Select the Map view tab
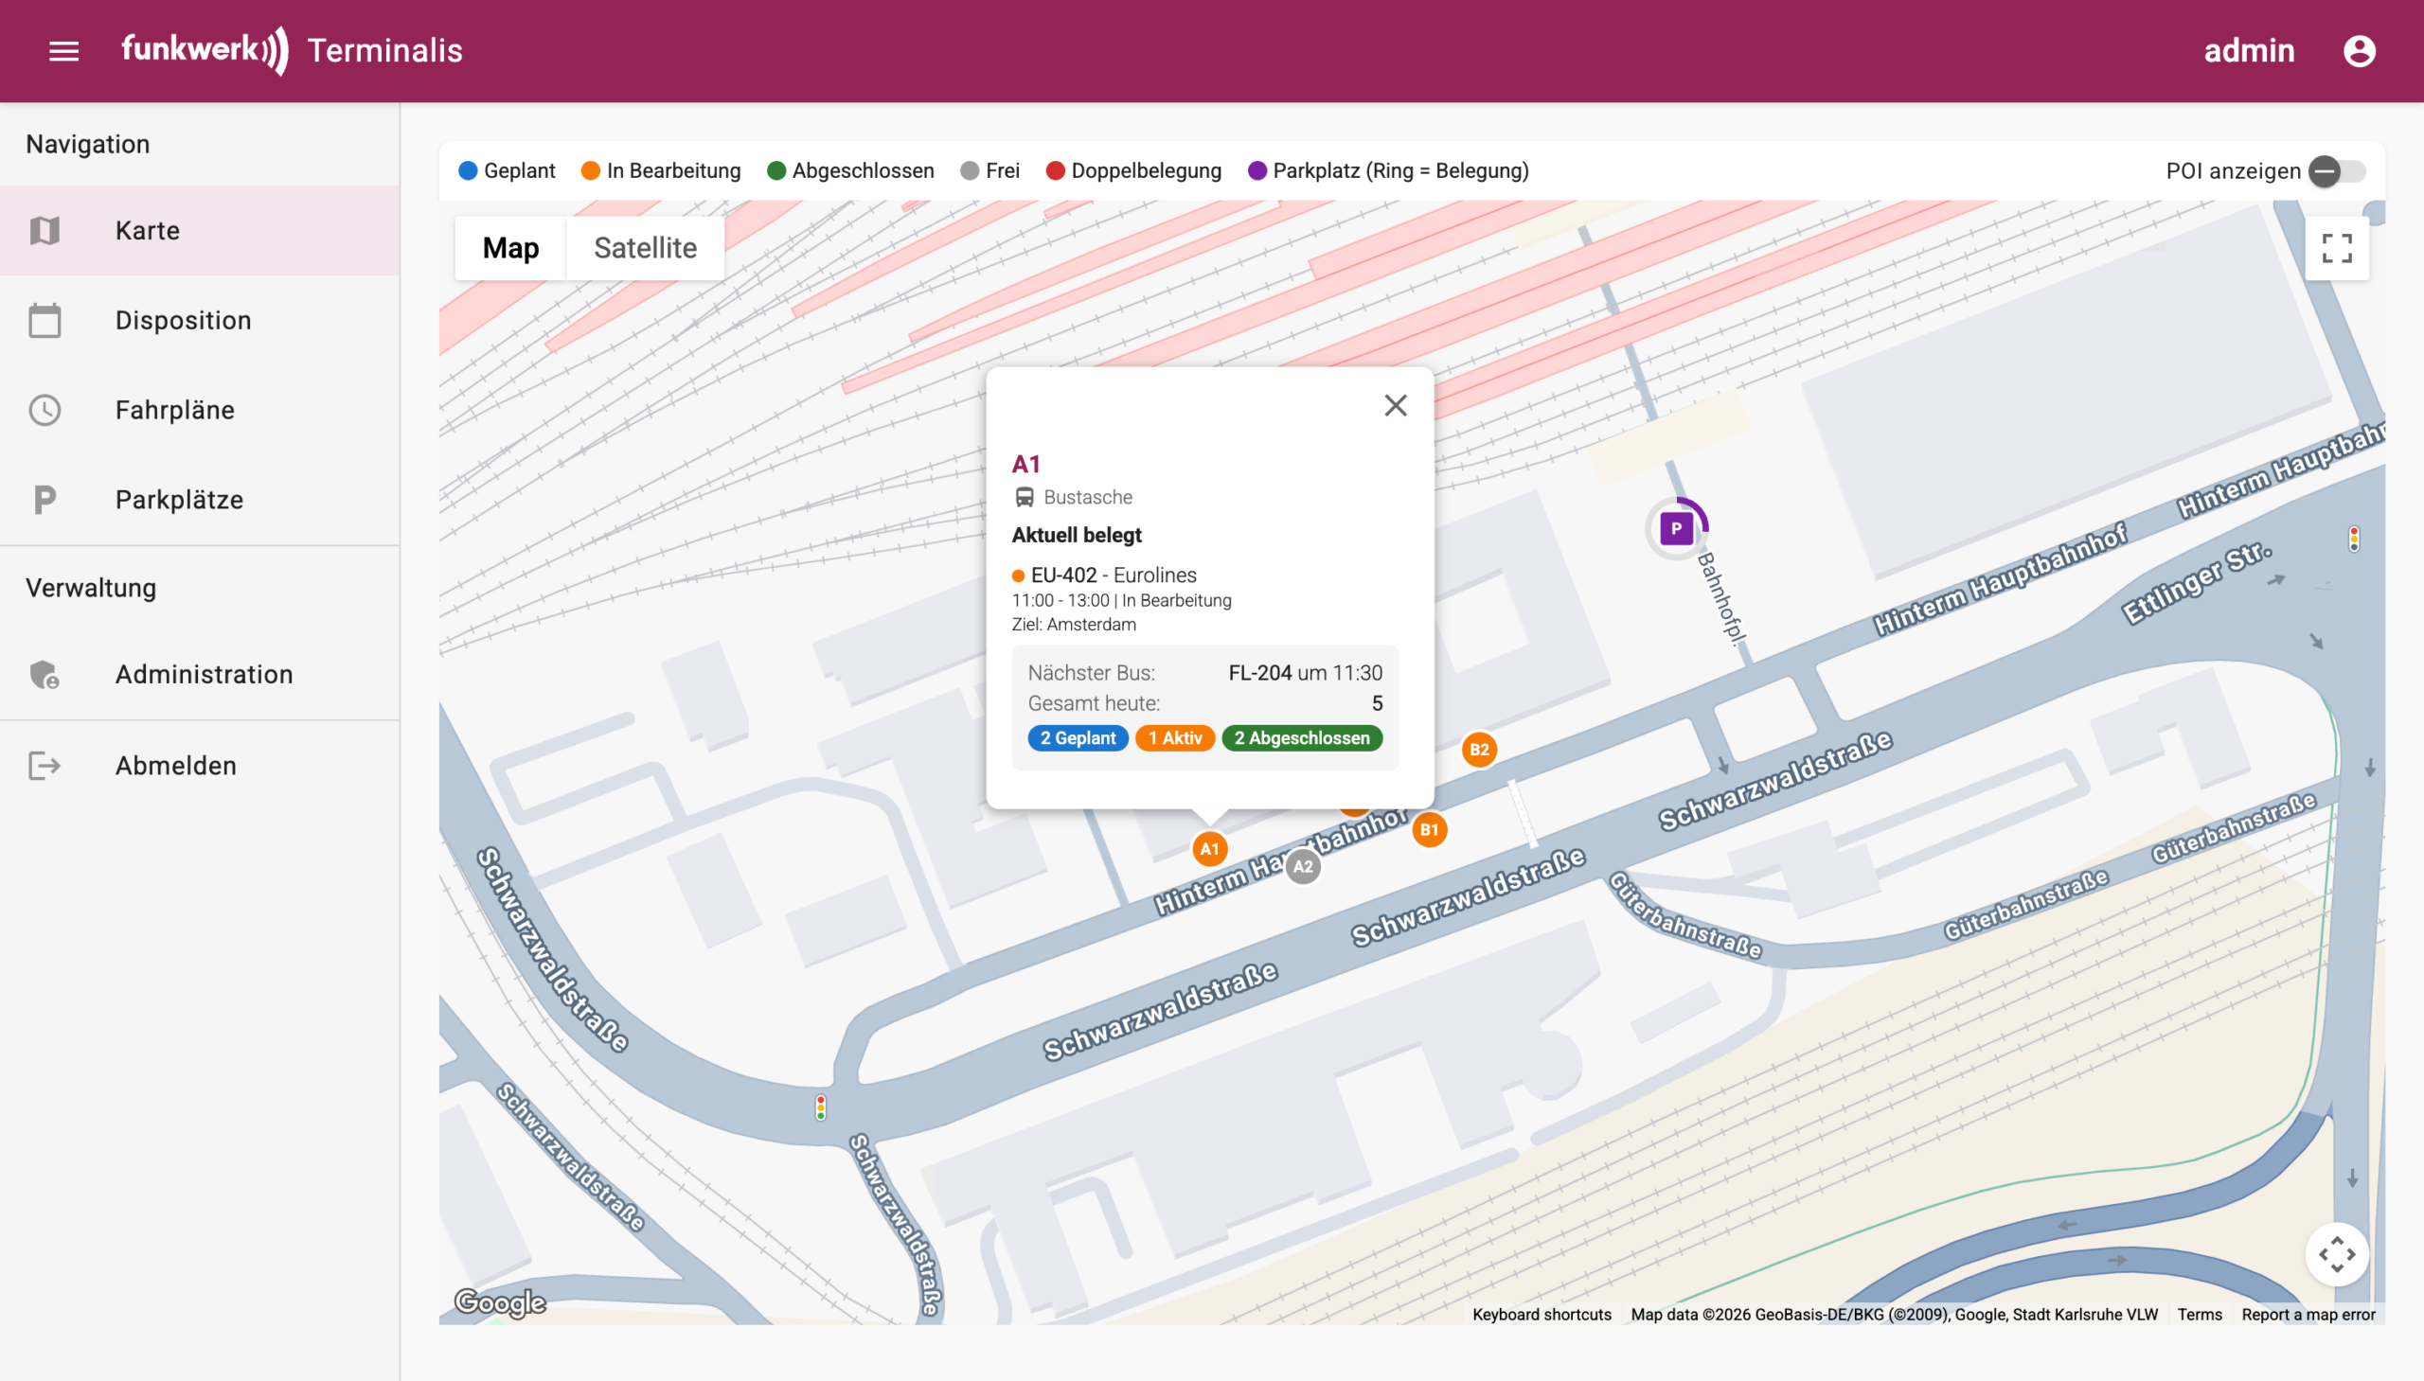The width and height of the screenshot is (2424, 1381). pos(510,249)
